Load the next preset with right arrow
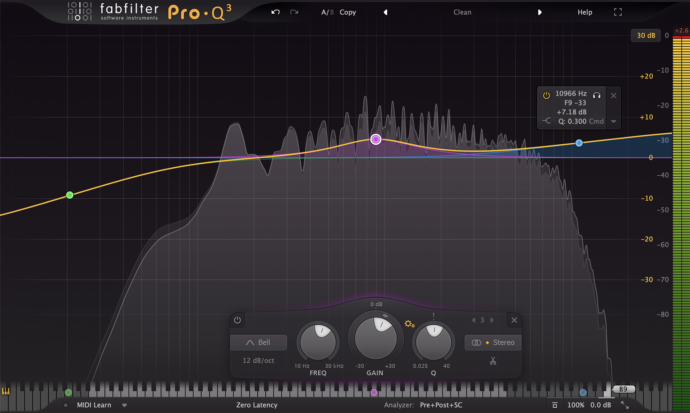This screenshot has height=413, width=690. [539, 12]
